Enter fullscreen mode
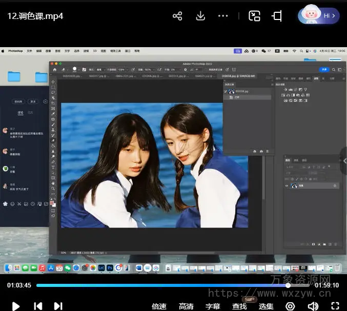The image size is (347, 311). click(x=335, y=306)
